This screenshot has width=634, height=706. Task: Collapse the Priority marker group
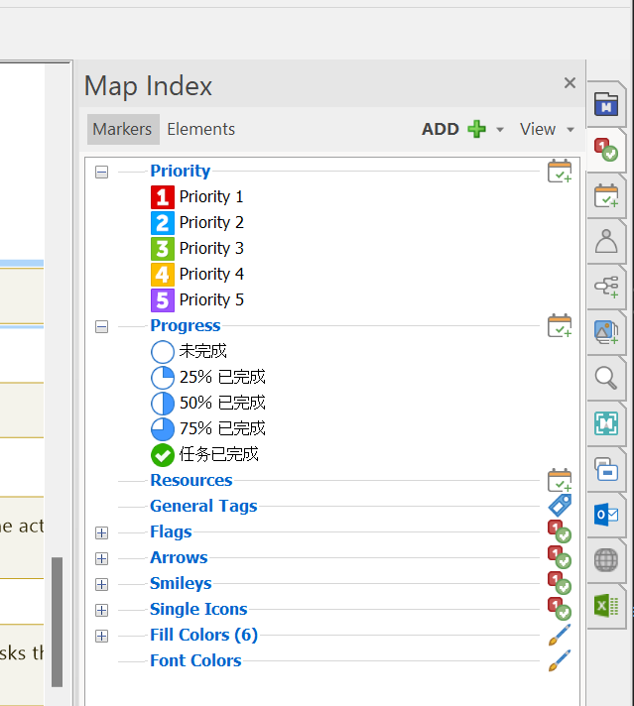click(101, 172)
